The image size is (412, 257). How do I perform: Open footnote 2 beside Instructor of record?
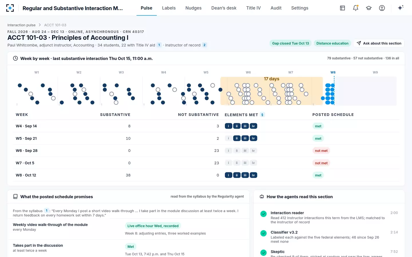click(204, 45)
